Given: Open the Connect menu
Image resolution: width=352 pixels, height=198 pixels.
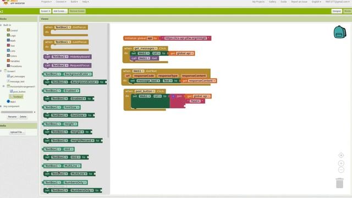Looking at the screenshot, I should click(x=61, y=2).
